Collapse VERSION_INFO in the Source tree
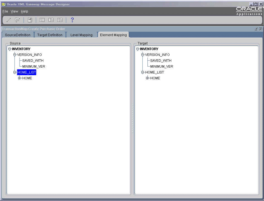Screen dimensions: 264x201 point(15,55)
